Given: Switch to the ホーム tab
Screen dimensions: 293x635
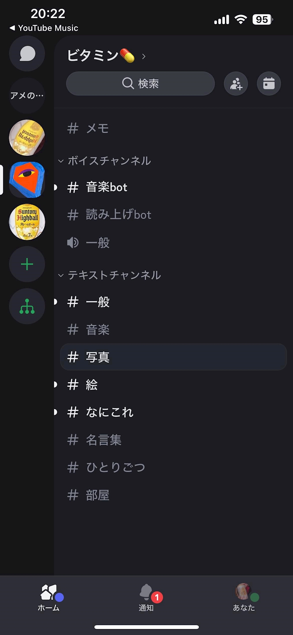Looking at the screenshot, I should pyautogui.click(x=49, y=597).
